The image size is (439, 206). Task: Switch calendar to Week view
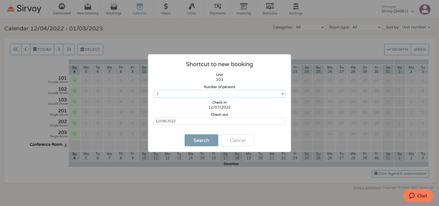click(x=420, y=49)
